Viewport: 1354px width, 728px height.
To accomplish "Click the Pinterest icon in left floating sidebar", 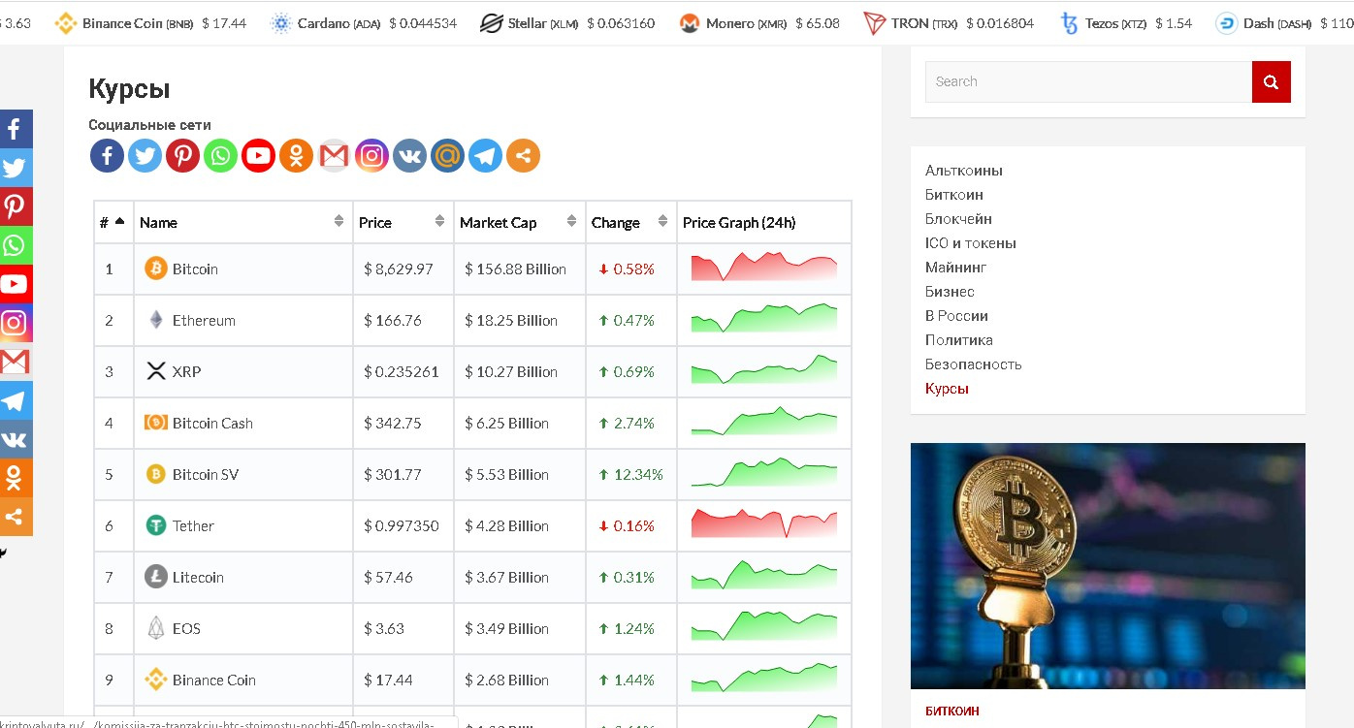I will pyautogui.click(x=16, y=206).
